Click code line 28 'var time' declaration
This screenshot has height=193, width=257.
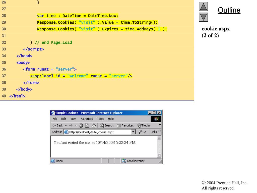(x=78, y=16)
